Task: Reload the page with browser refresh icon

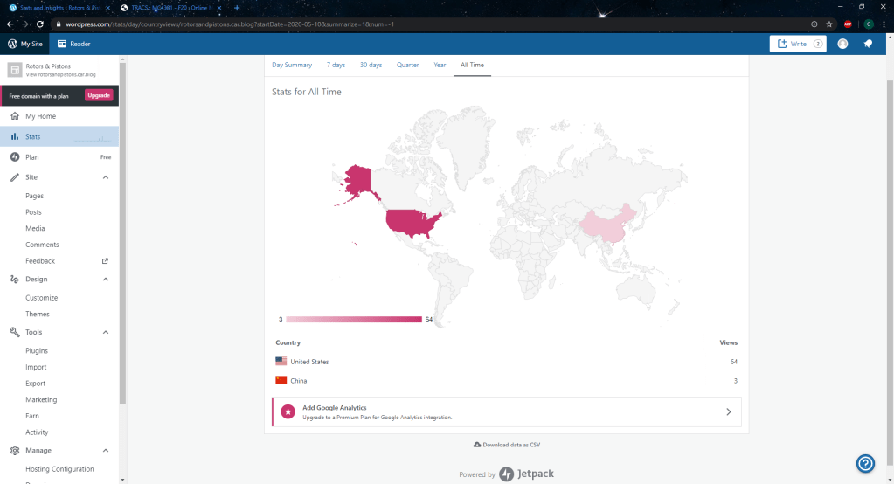Action: point(40,24)
